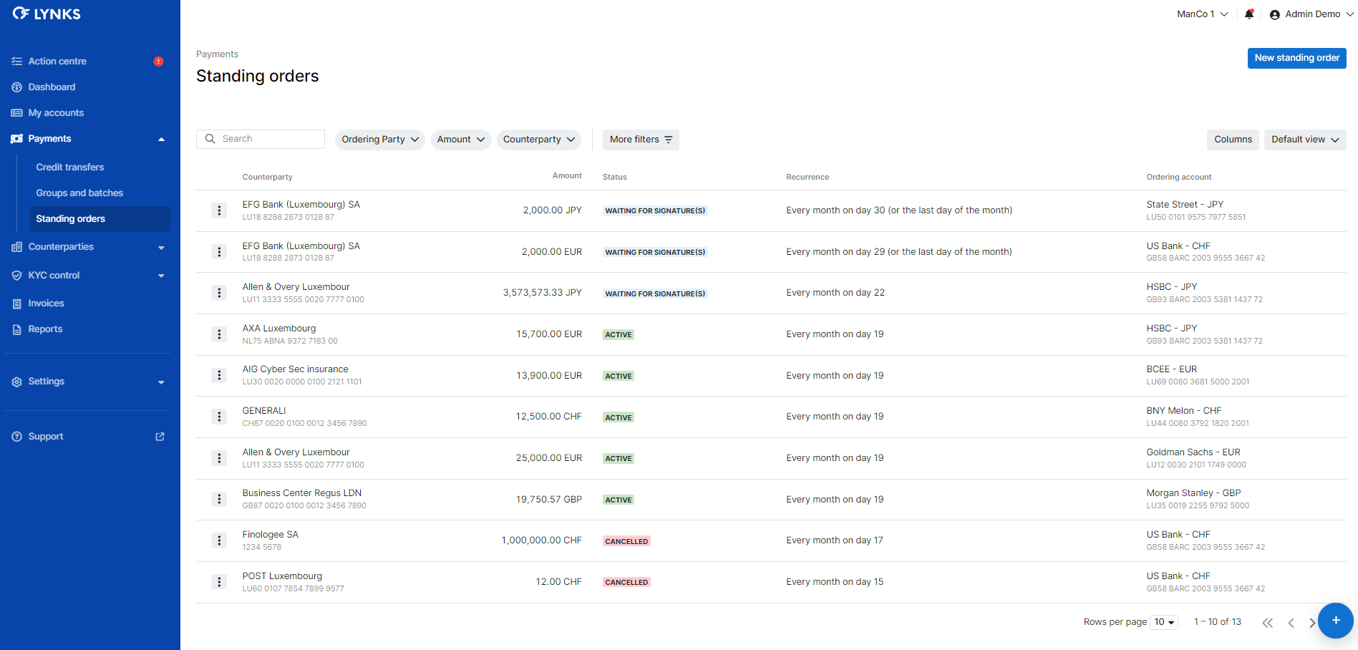
Task: Click the Support external link icon
Action: tap(160, 437)
